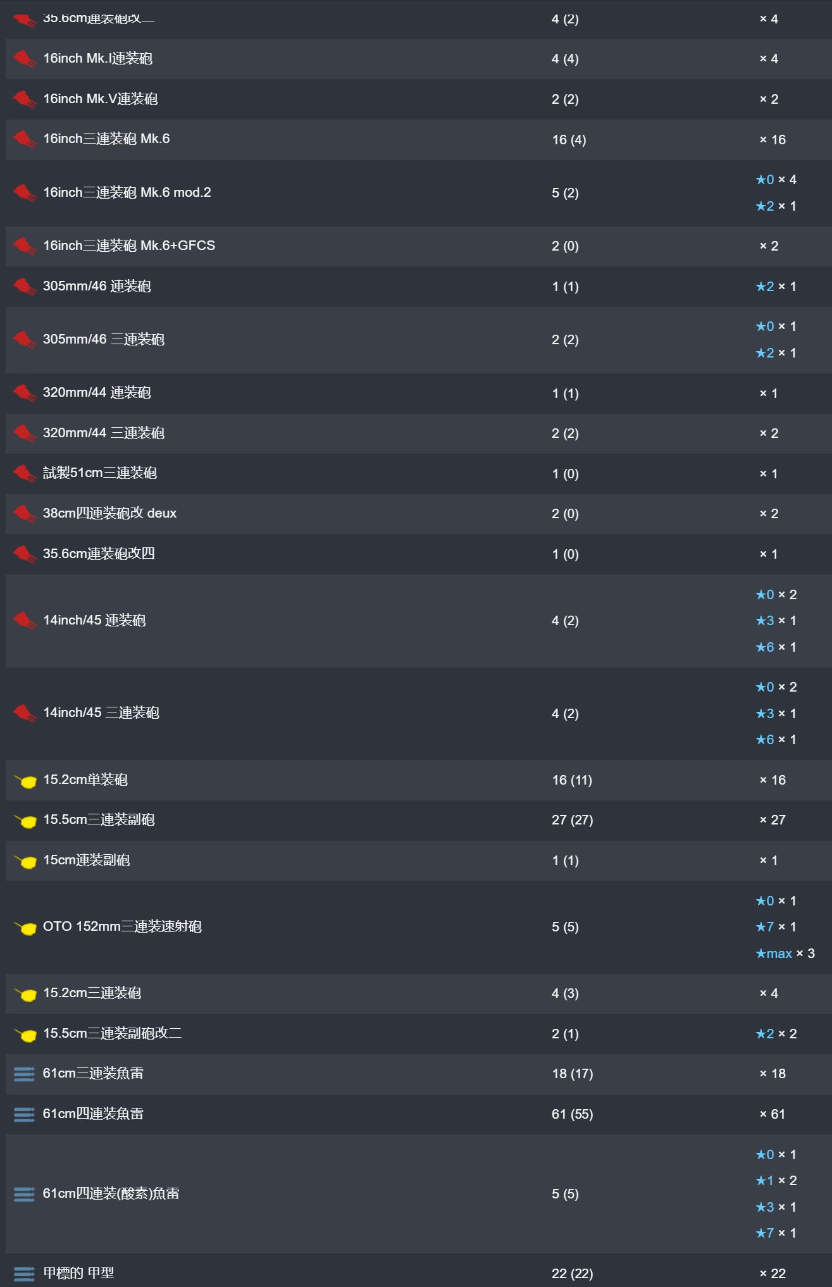832x1287 pixels.
Task: Click the torpedo icon beside 61cm四連装(酸素)魚雷
Action: tap(24, 1194)
